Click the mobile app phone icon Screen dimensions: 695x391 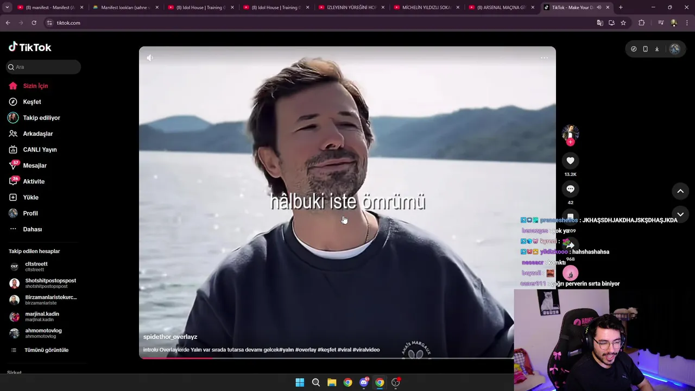click(645, 49)
